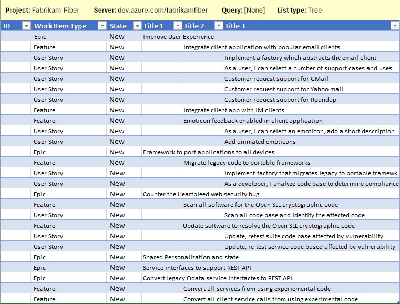This screenshot has height=304, width=400.
Task: Select the Feature type cell for 'Migrate legacy code' row
Action: pos(68,163)
